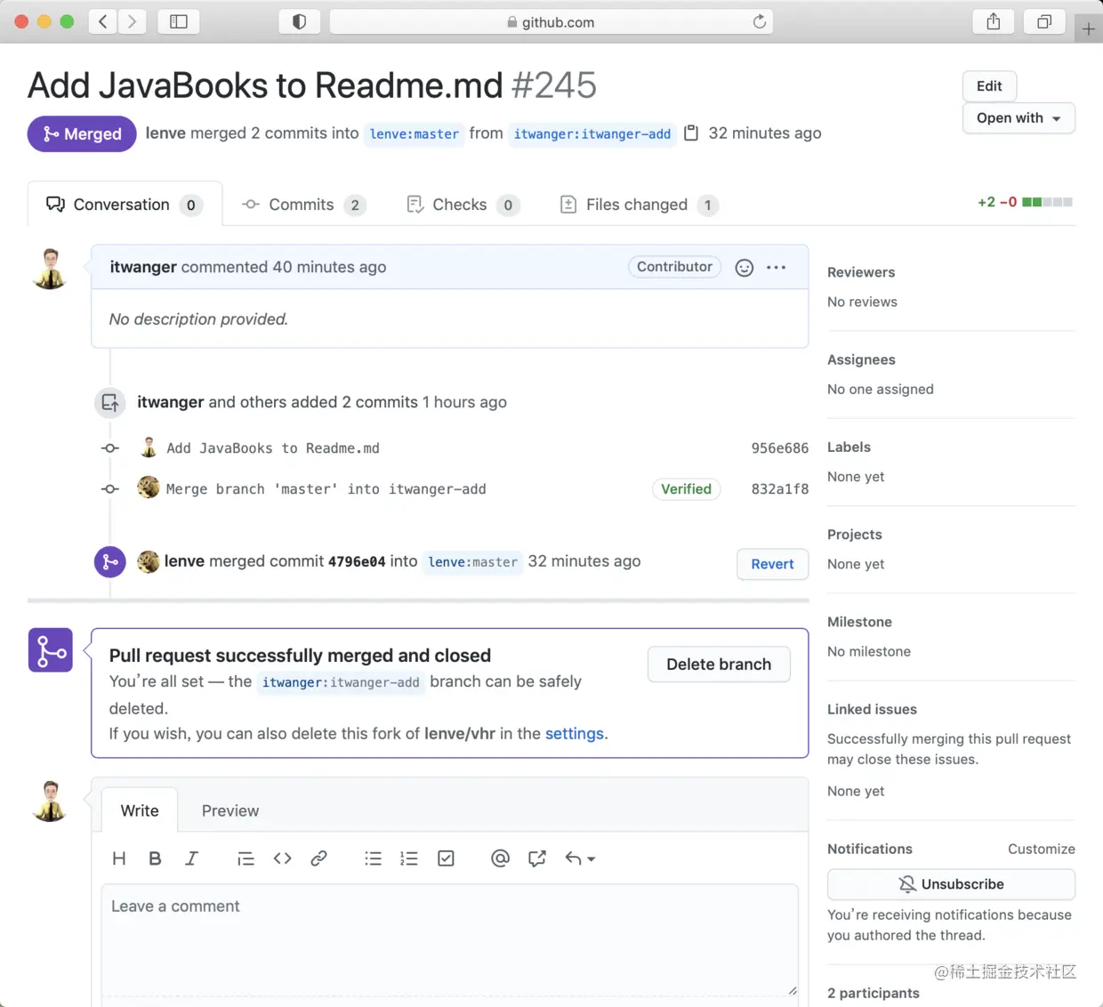Go back with Safari back arrow
This screenshot has width=1103, height=1007.
click(x=103, y=21)
